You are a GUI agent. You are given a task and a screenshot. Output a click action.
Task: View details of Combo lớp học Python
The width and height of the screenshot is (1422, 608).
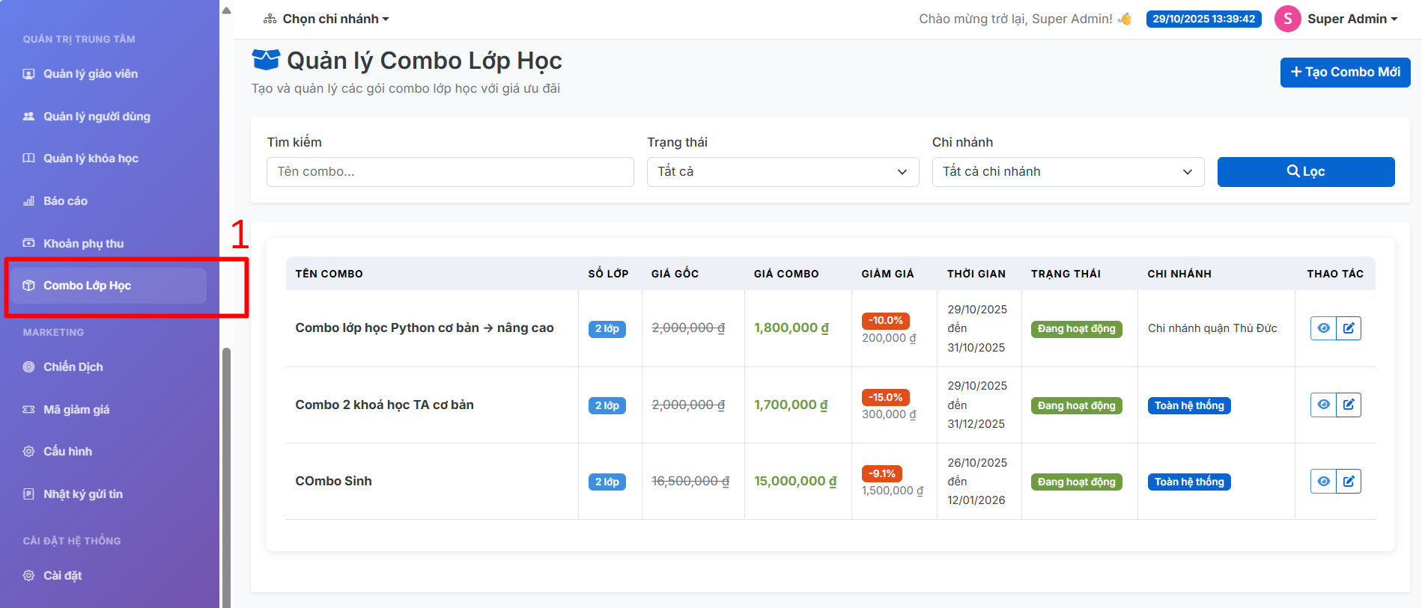click(x=1323, y=328)
